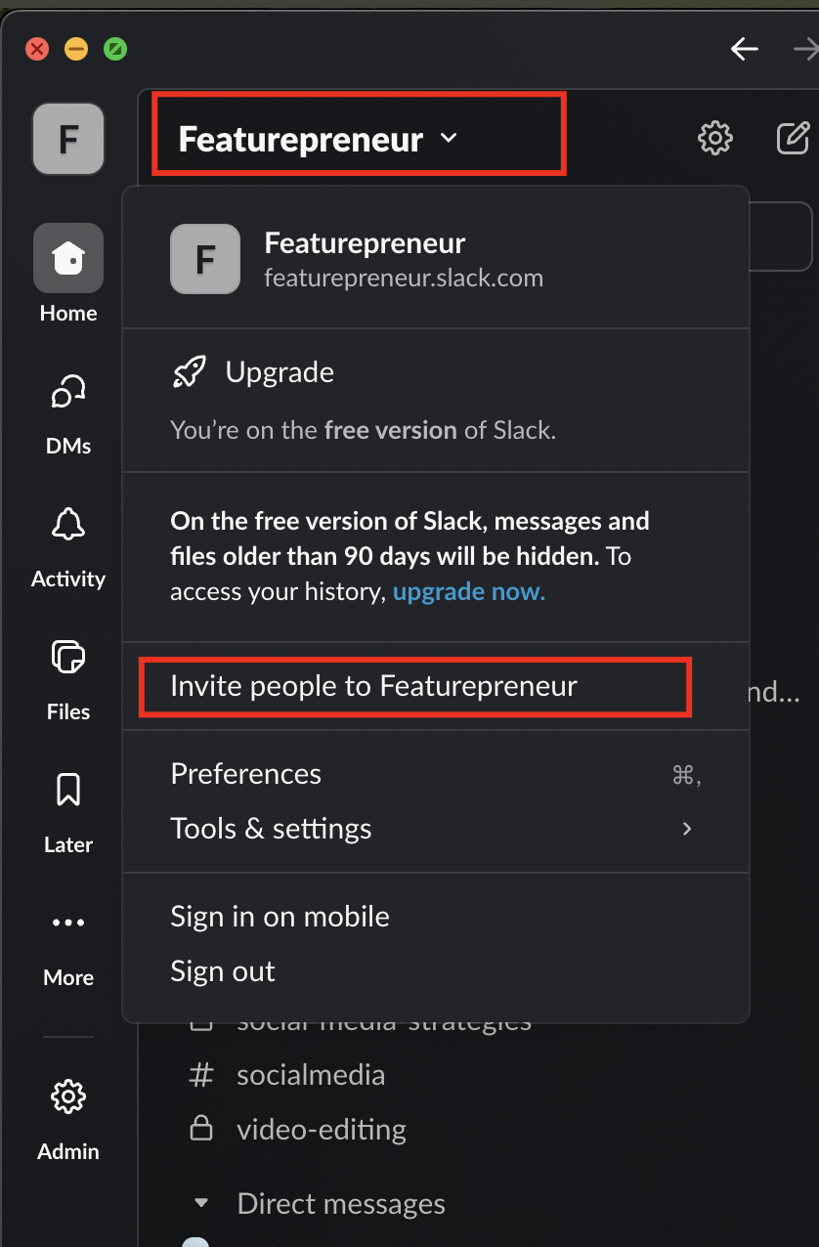
Task: Click the Featurepreneur workspace switcher avatar
Action: 68,139
